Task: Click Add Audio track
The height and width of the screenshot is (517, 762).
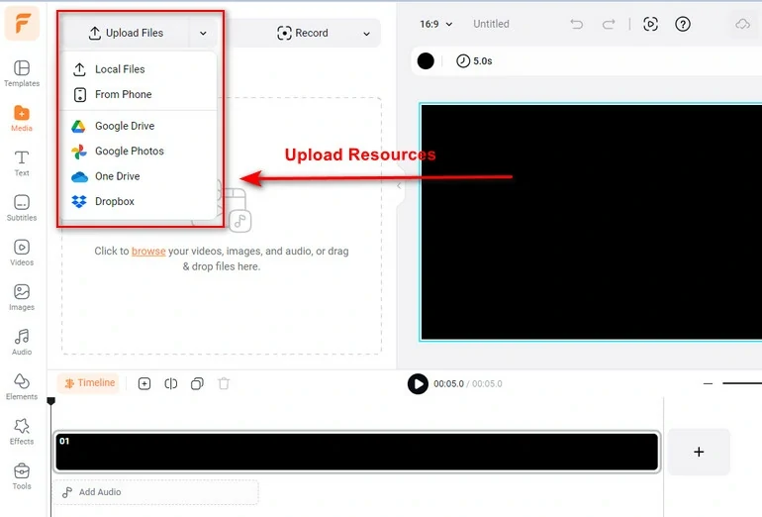Action: pyautogui.click(x=155, y=492)
